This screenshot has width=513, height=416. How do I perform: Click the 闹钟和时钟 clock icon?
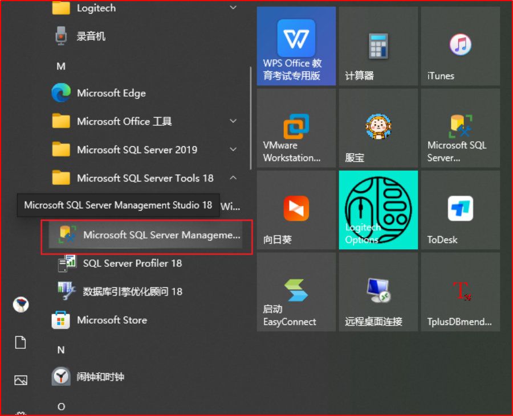coord(61,377)
